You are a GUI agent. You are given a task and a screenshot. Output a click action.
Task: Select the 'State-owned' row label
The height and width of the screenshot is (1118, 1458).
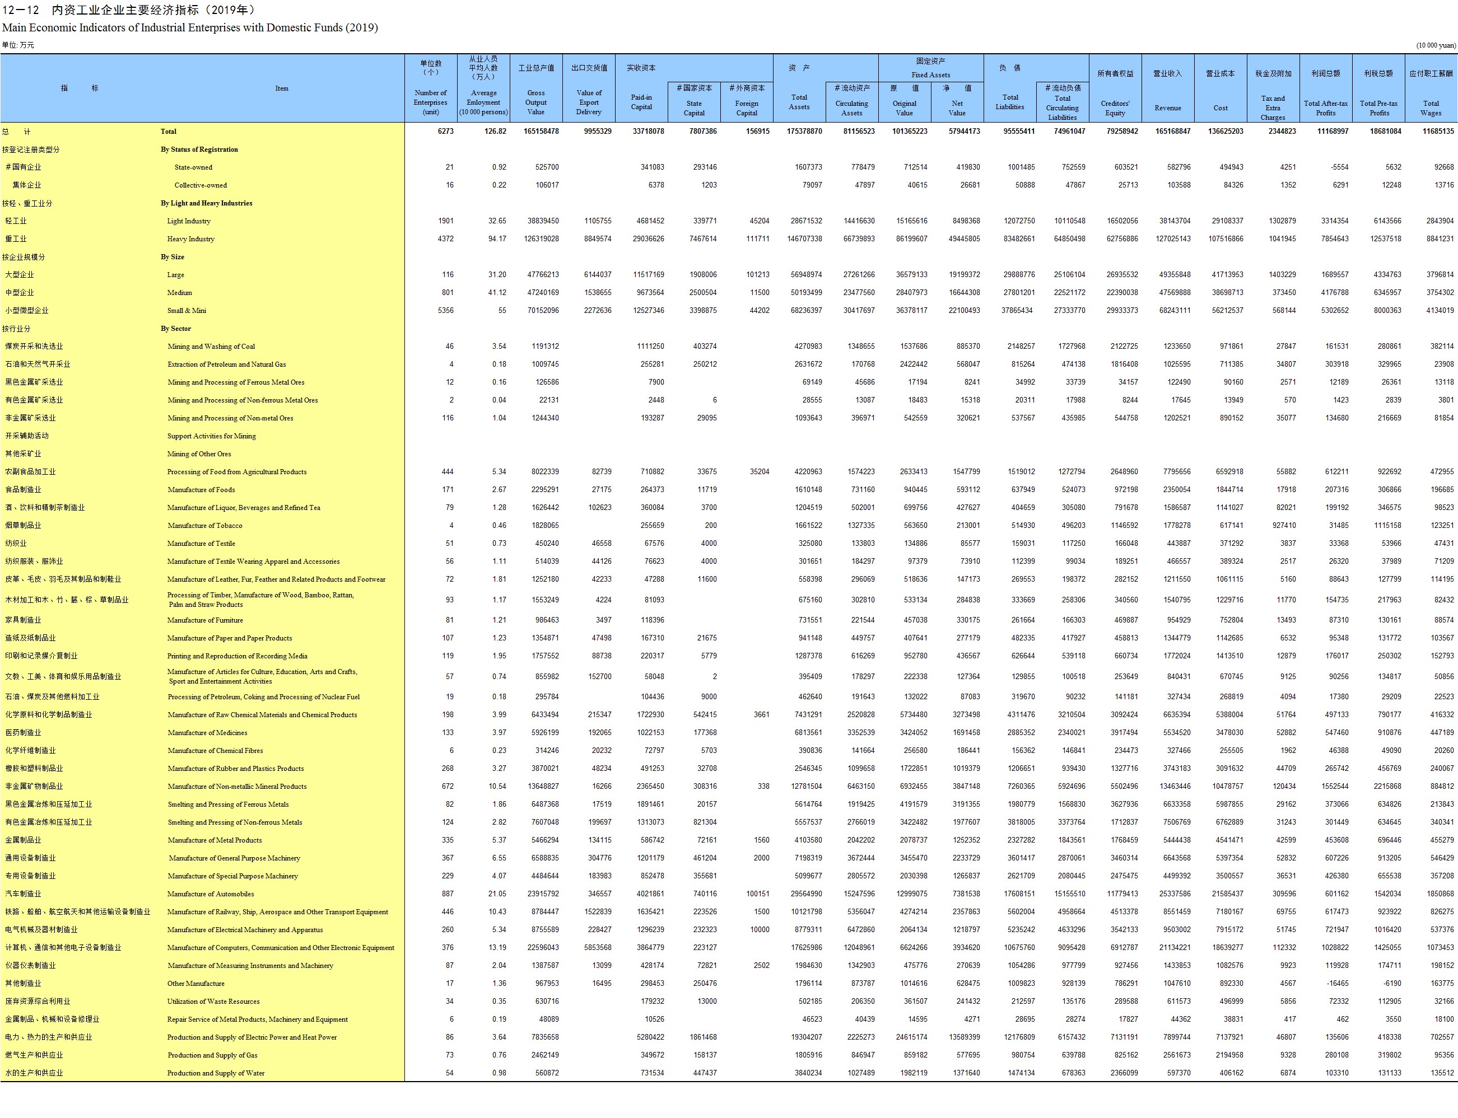pyautogui.click(x=193, y=168)
